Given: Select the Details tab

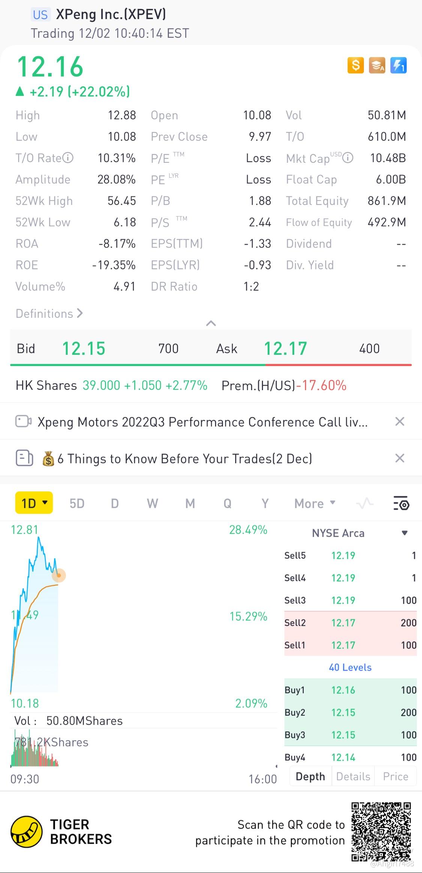Looking at the screenshot, I should (353, 776).
